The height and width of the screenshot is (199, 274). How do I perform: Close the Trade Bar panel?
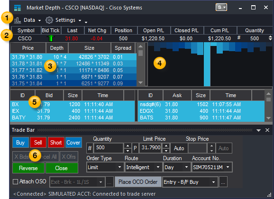coord(267,130)
